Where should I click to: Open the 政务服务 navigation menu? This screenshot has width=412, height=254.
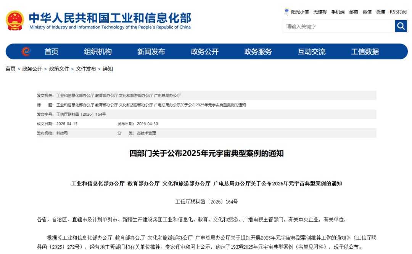tap(258, 51)
